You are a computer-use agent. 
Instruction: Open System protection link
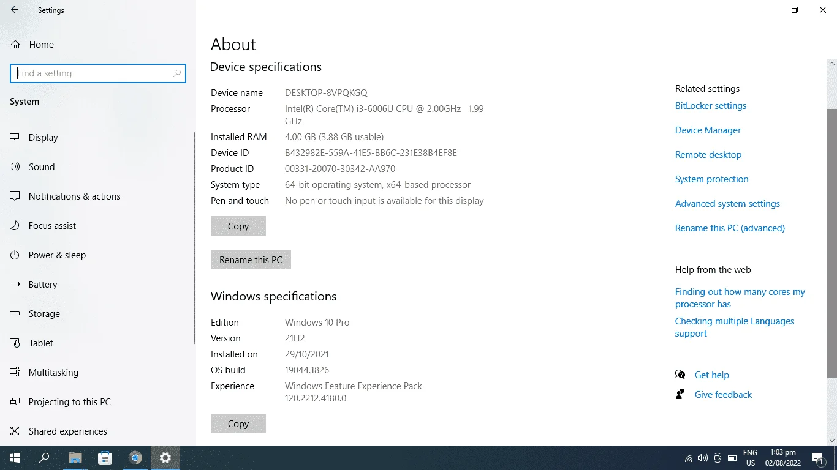click(x=711, y=179)
